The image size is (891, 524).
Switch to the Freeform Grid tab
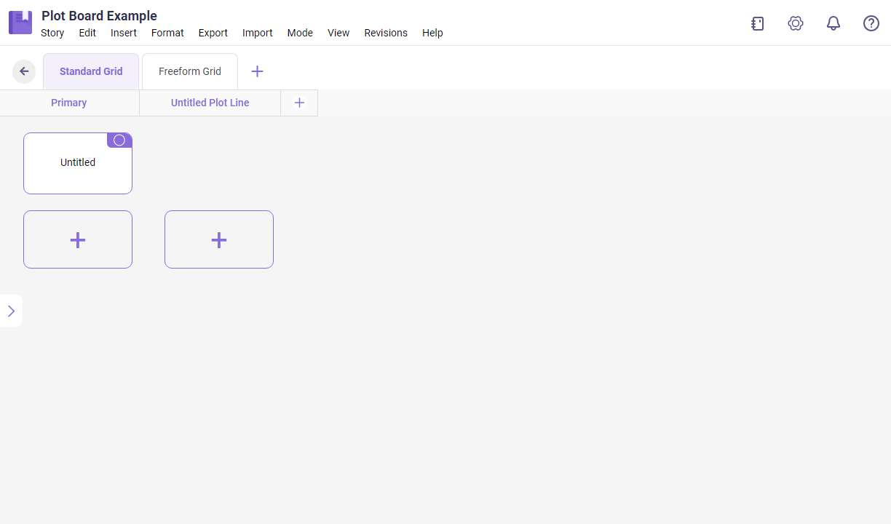tap(190, 71)
